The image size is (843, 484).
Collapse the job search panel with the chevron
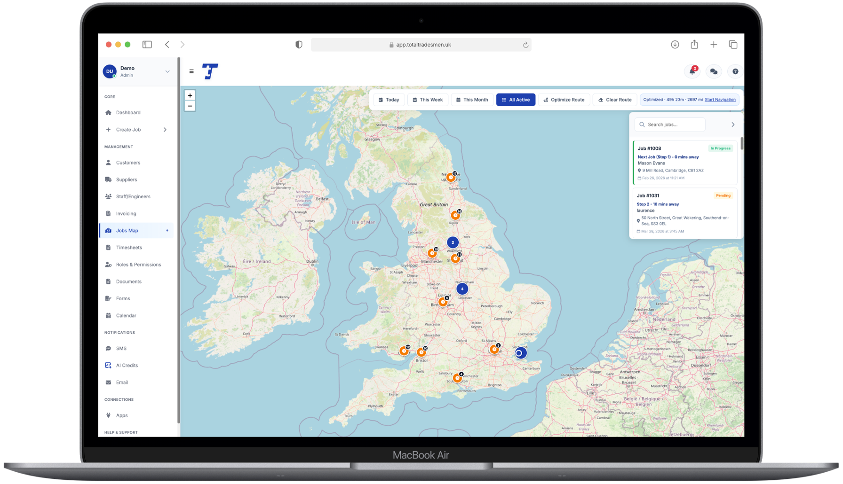point(732,124)
